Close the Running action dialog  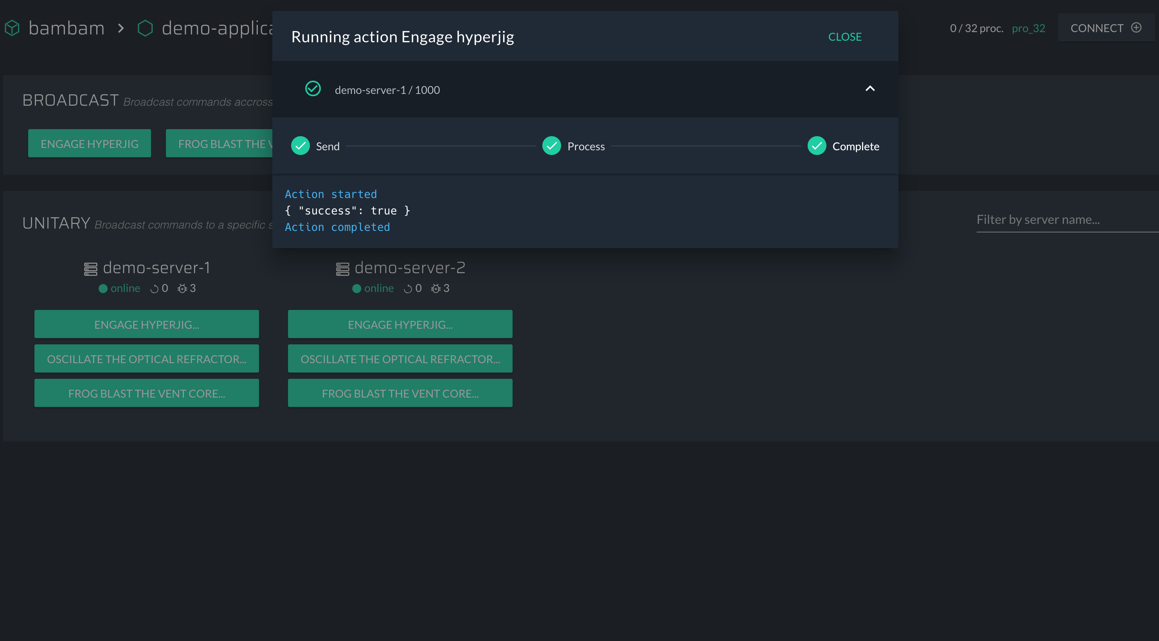click(844, 37)
